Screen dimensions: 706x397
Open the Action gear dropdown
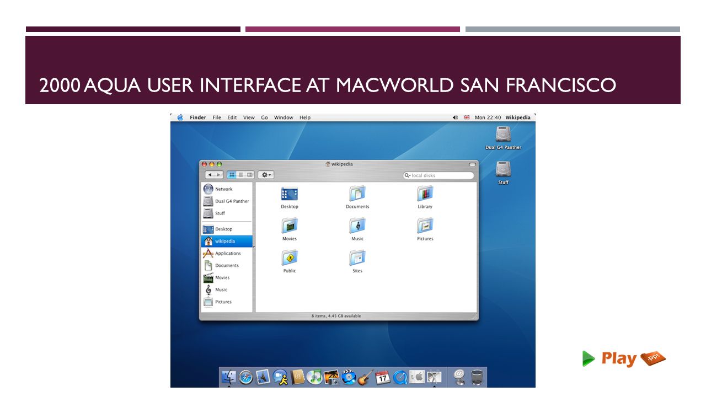click(266, 175)
